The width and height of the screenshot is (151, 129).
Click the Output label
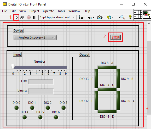click(x=84, y=55)
